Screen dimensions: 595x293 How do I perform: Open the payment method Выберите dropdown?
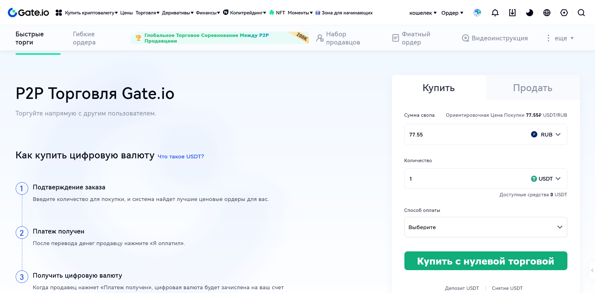[485, 227]
